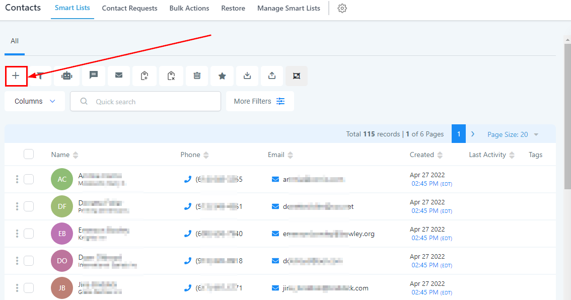The width and height of the screenshot is (571, 300).
Task: Select the checkbox for contact EB row
Action: tap(29, 234)
